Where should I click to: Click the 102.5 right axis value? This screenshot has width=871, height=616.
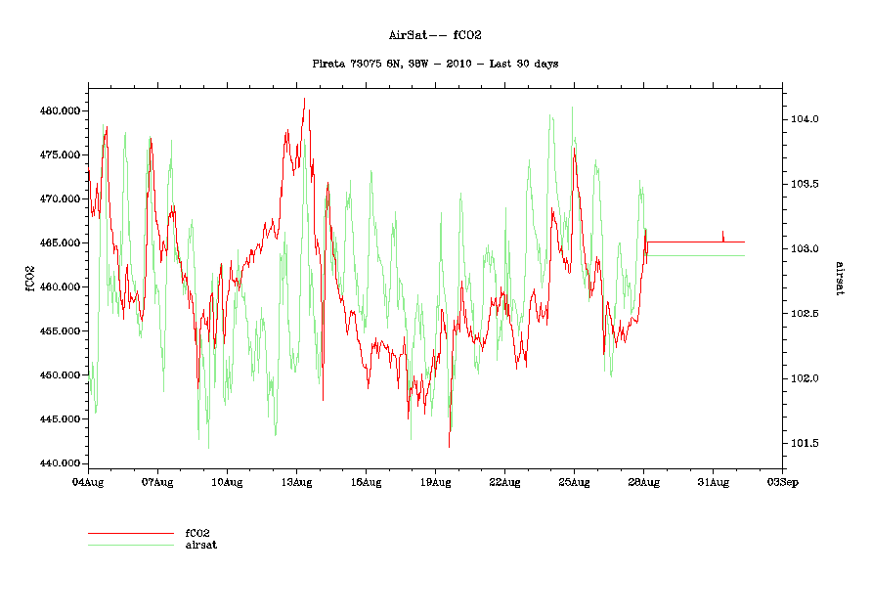click(x=804, y=314)
